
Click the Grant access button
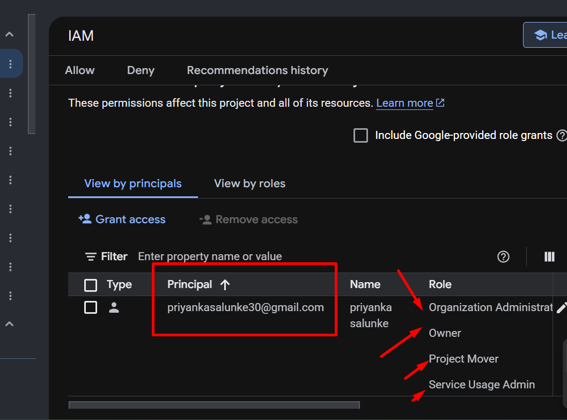click(x=122, y=219)
